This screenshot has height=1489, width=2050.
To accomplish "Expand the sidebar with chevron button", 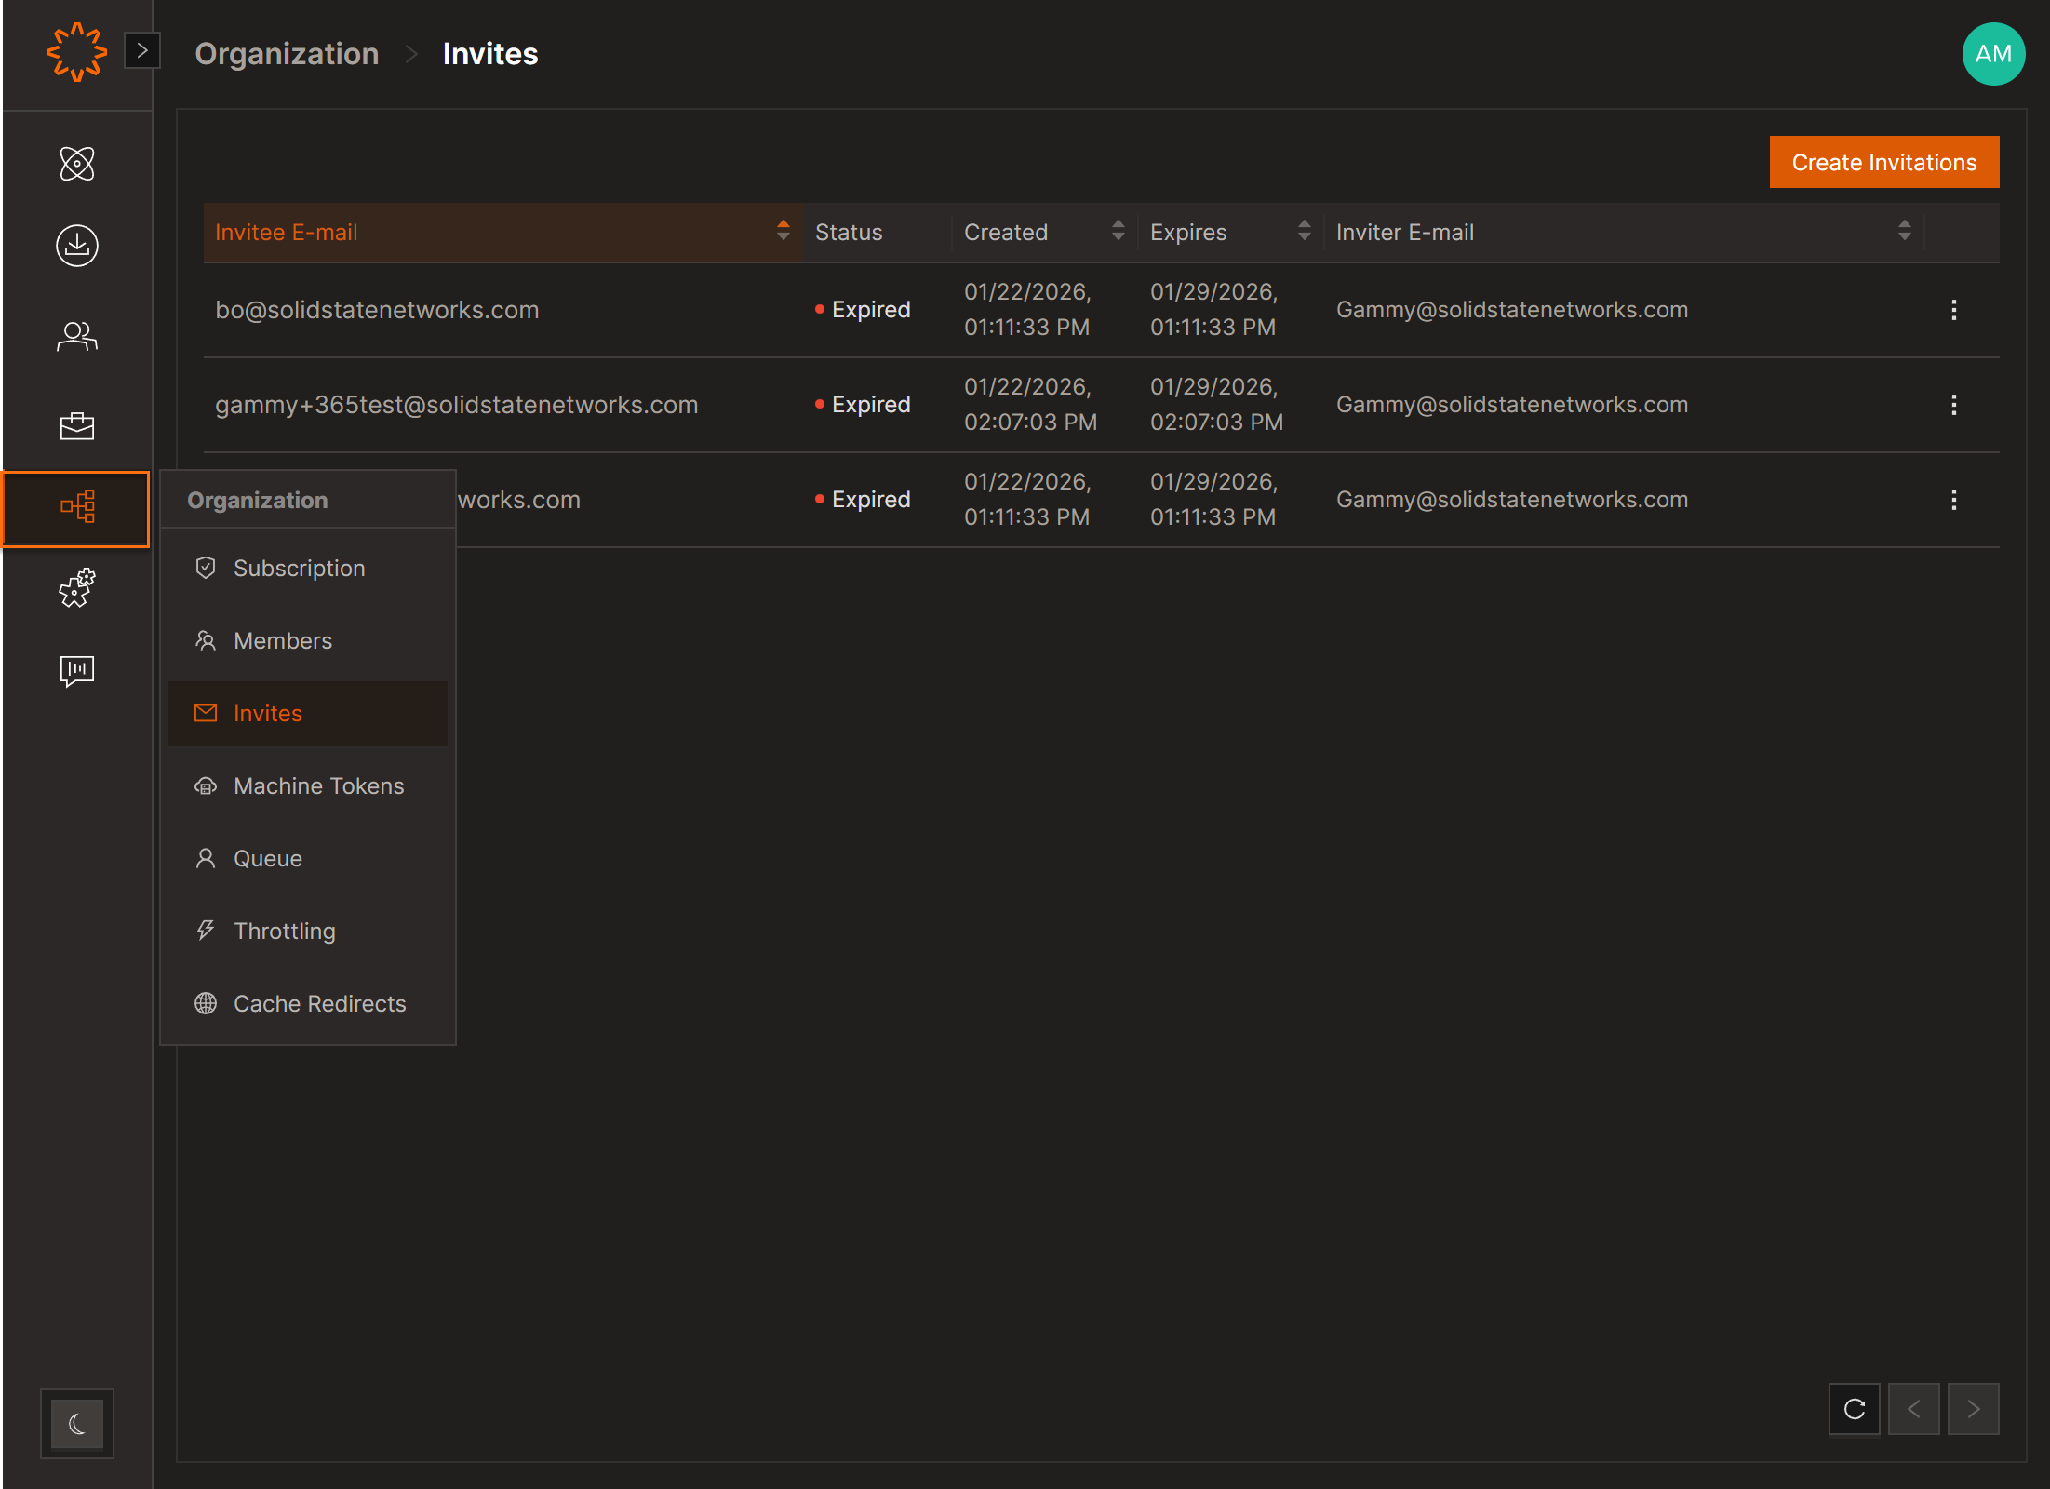I will click(x=142, y=50).
